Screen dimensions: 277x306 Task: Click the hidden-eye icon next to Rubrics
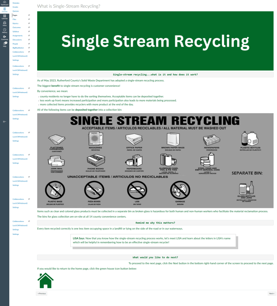tap(29, 23)
